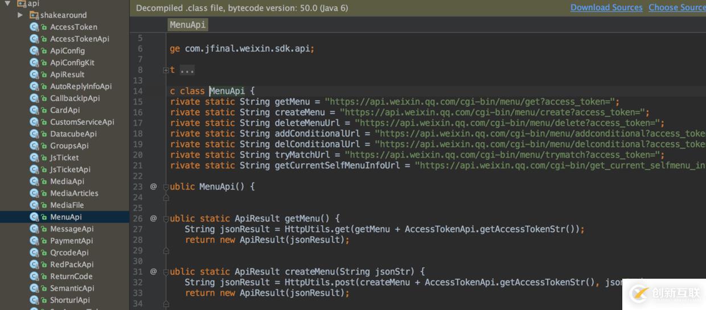Click the gutter @ marker on line 23
The height and width of the screenshot is (310, 706).
[153, 187]
